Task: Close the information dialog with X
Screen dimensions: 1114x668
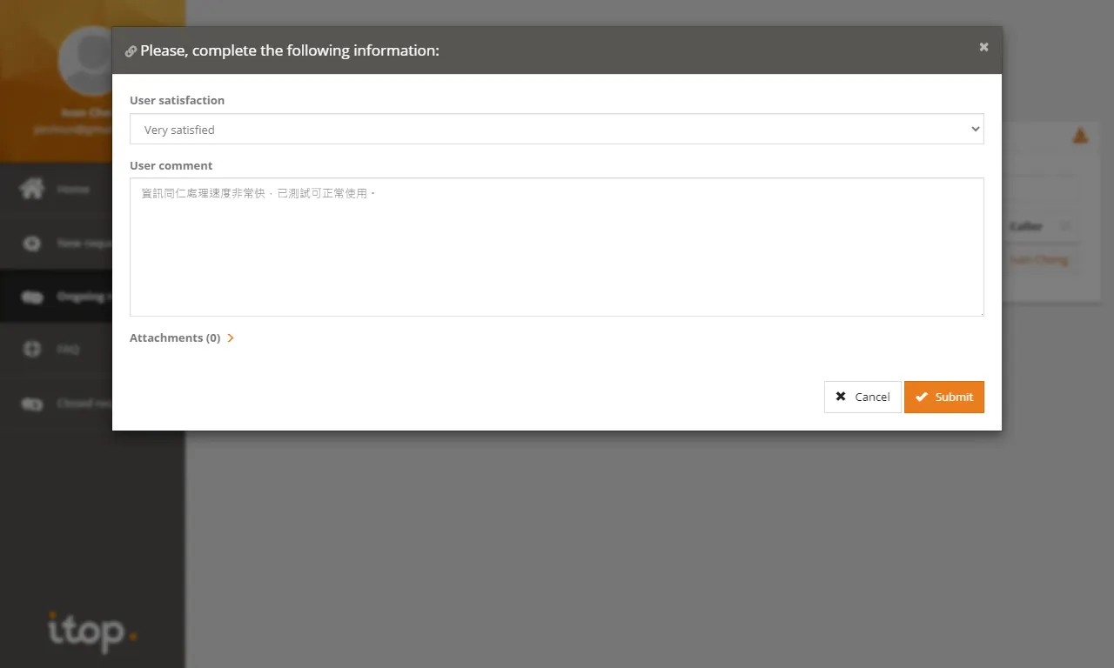Action: tap(983, 47)
